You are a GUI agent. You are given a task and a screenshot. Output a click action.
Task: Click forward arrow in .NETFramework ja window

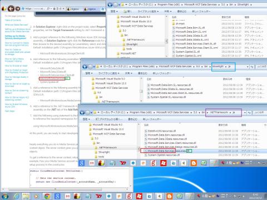click(x=87, y=112)
